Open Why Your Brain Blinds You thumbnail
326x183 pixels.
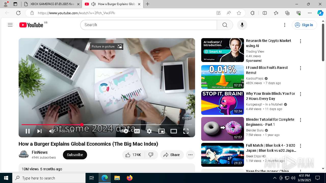[x=223, y=103]
